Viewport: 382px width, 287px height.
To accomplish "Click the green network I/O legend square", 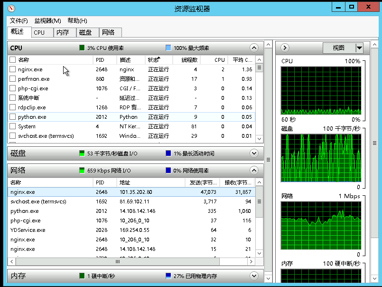I will pos(82,170).
